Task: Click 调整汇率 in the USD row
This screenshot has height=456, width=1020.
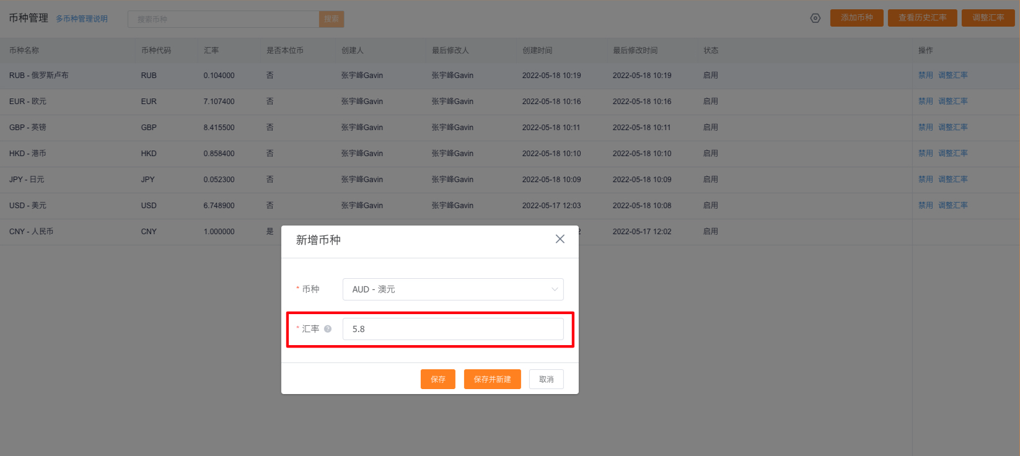Action: click(953, 206)
